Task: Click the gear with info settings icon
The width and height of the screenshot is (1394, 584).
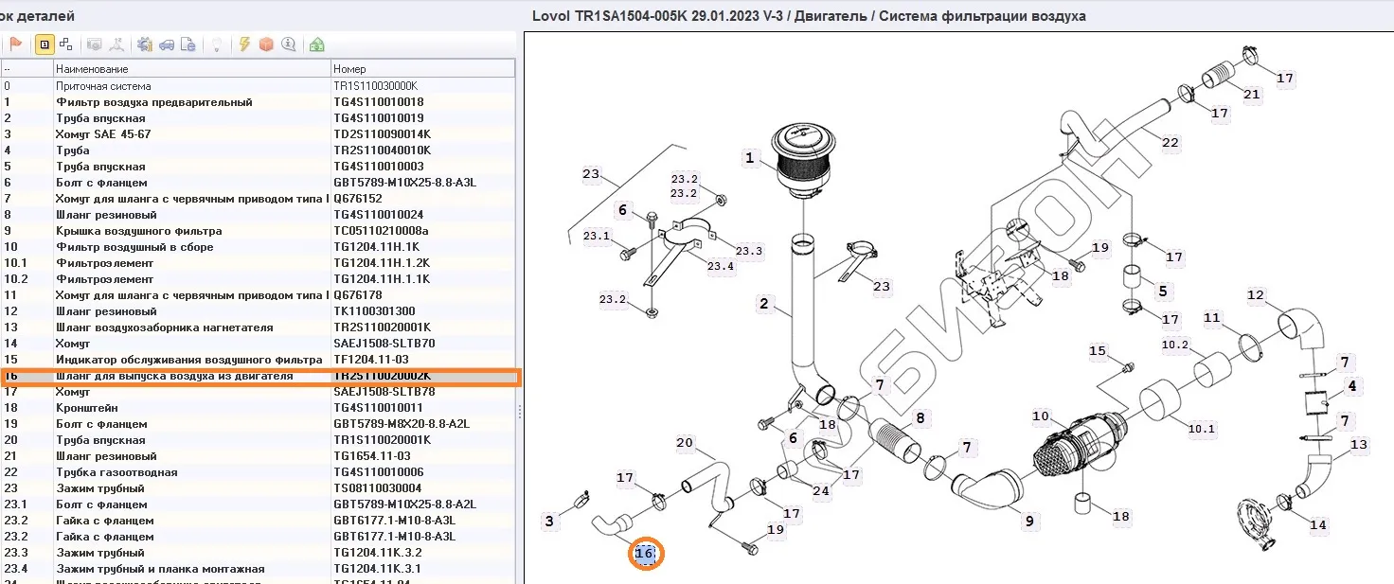Action: (x=145, y=44)
